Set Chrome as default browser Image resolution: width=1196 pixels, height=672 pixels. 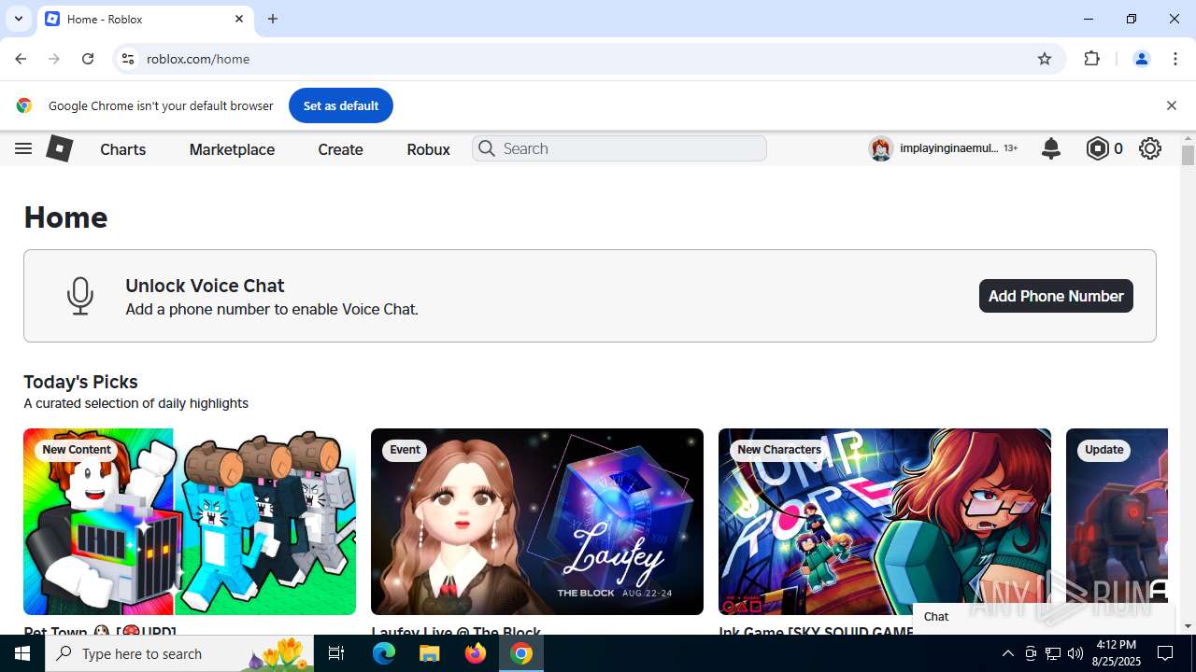click(341, 105)
